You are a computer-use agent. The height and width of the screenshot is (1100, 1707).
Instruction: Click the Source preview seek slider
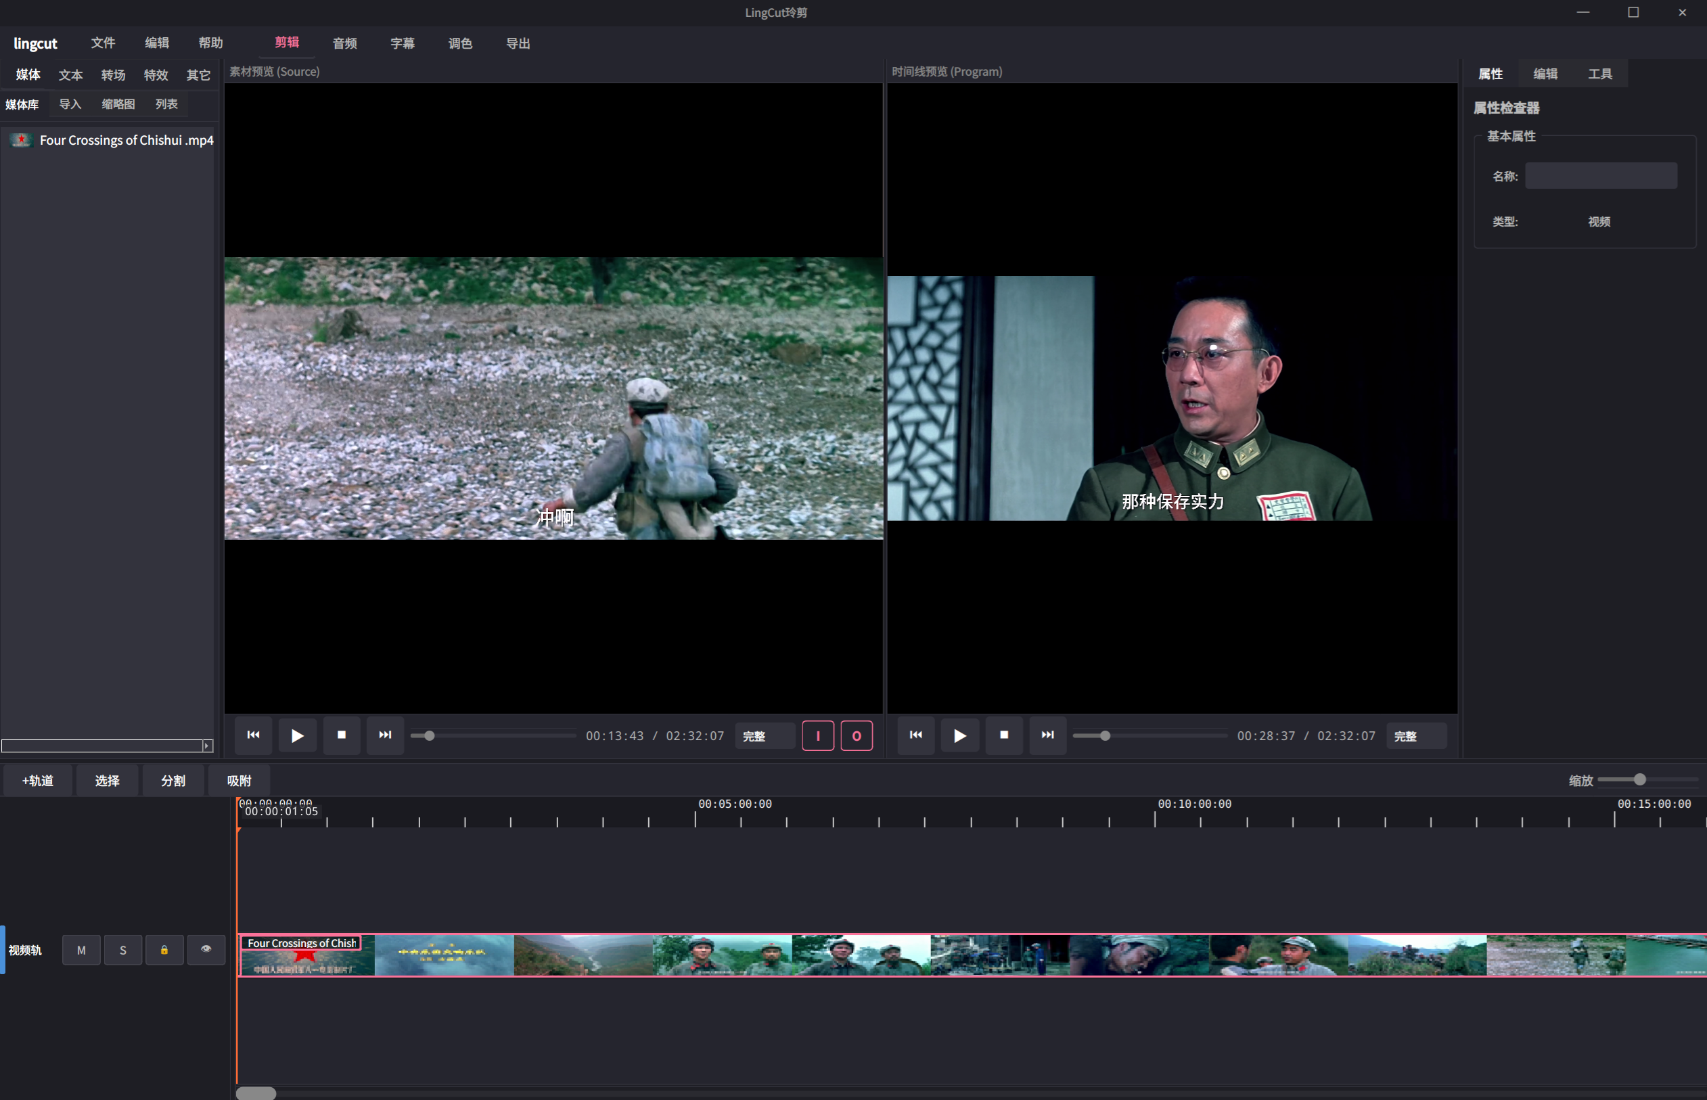[x=493, y=736]
